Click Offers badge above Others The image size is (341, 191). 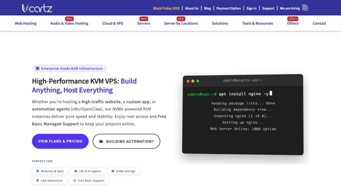click(x=293, y=19)
